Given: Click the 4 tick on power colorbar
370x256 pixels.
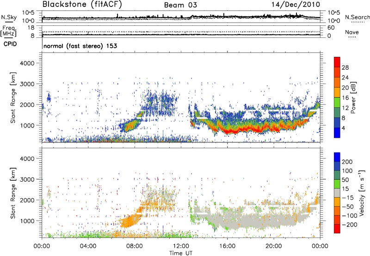Looking at the screenshot, I should [x=344, y=128].
